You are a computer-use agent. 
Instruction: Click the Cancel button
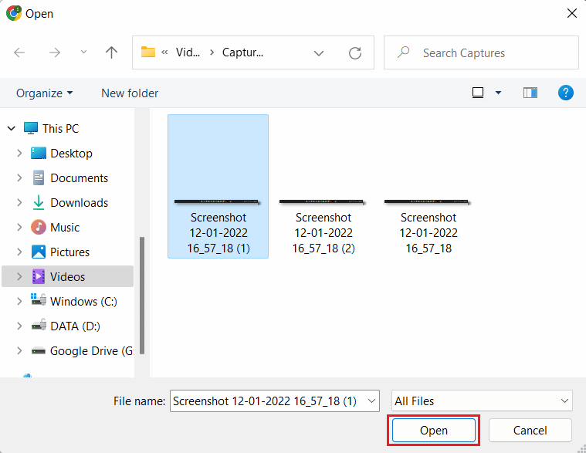[x=530, y=430]
